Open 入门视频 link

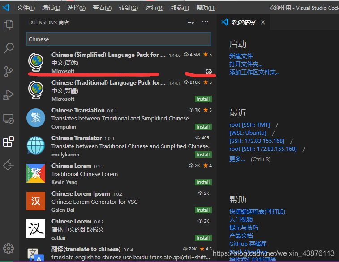point(241,219)
